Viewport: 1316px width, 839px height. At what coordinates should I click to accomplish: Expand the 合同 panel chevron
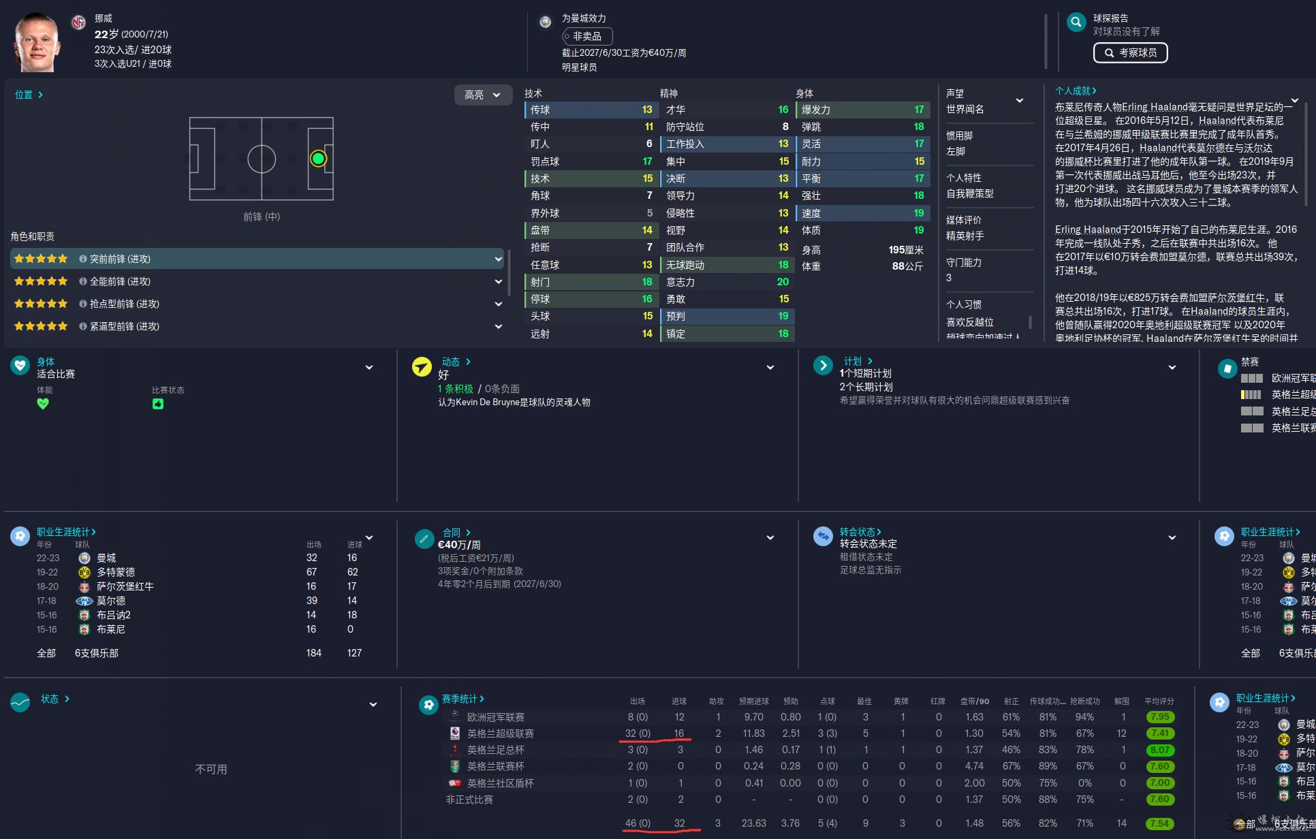(x=770, y=537)
